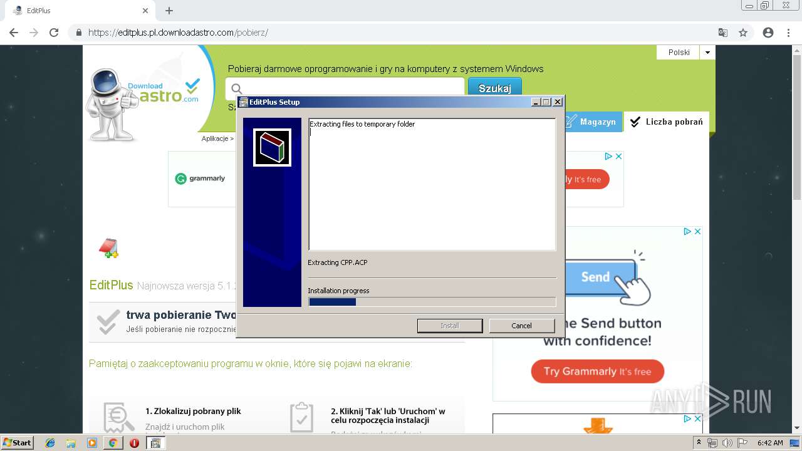
Task: Close the top banner ad
Action: [x=618, y=157]
